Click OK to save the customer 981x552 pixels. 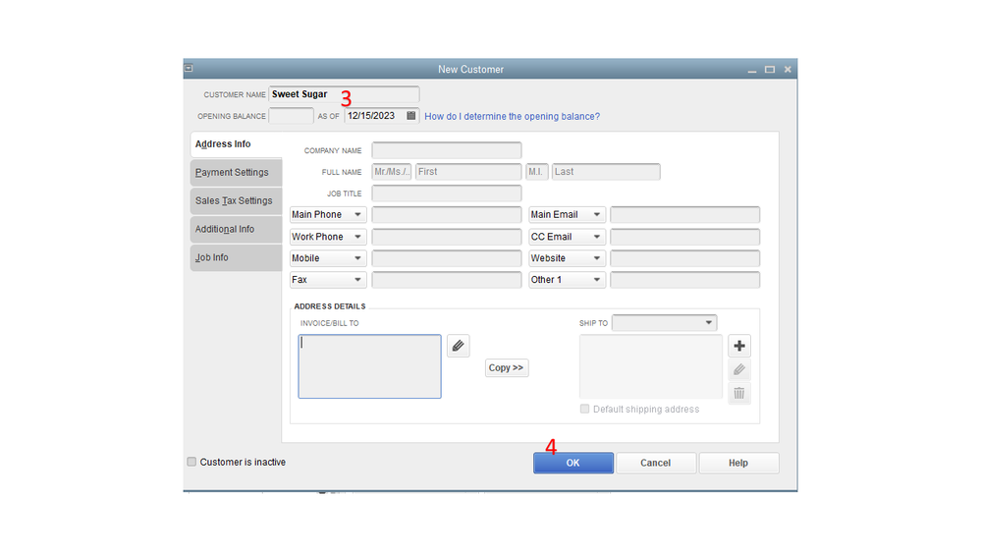click(573, 464)
